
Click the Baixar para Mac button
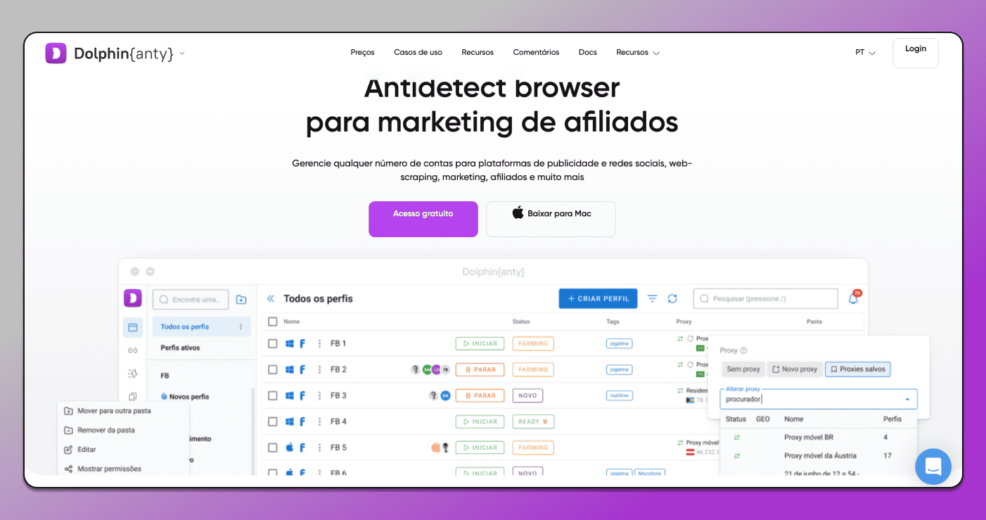pyautogui.click(x=551, y=219)
